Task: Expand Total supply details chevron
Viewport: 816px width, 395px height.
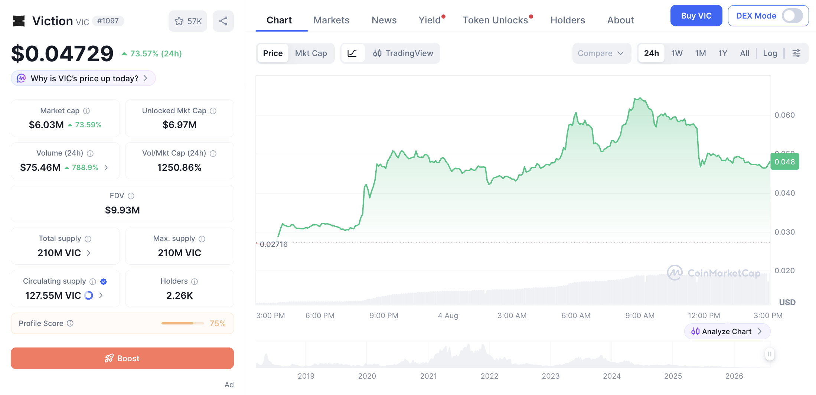Action: [89, 253]
